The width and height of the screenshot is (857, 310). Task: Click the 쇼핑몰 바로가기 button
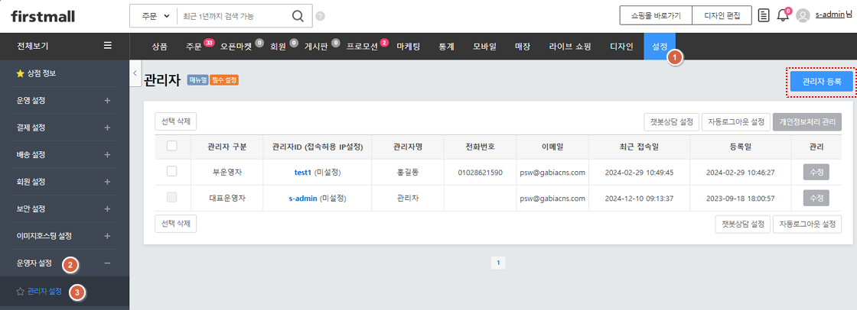tap(656, 16)
